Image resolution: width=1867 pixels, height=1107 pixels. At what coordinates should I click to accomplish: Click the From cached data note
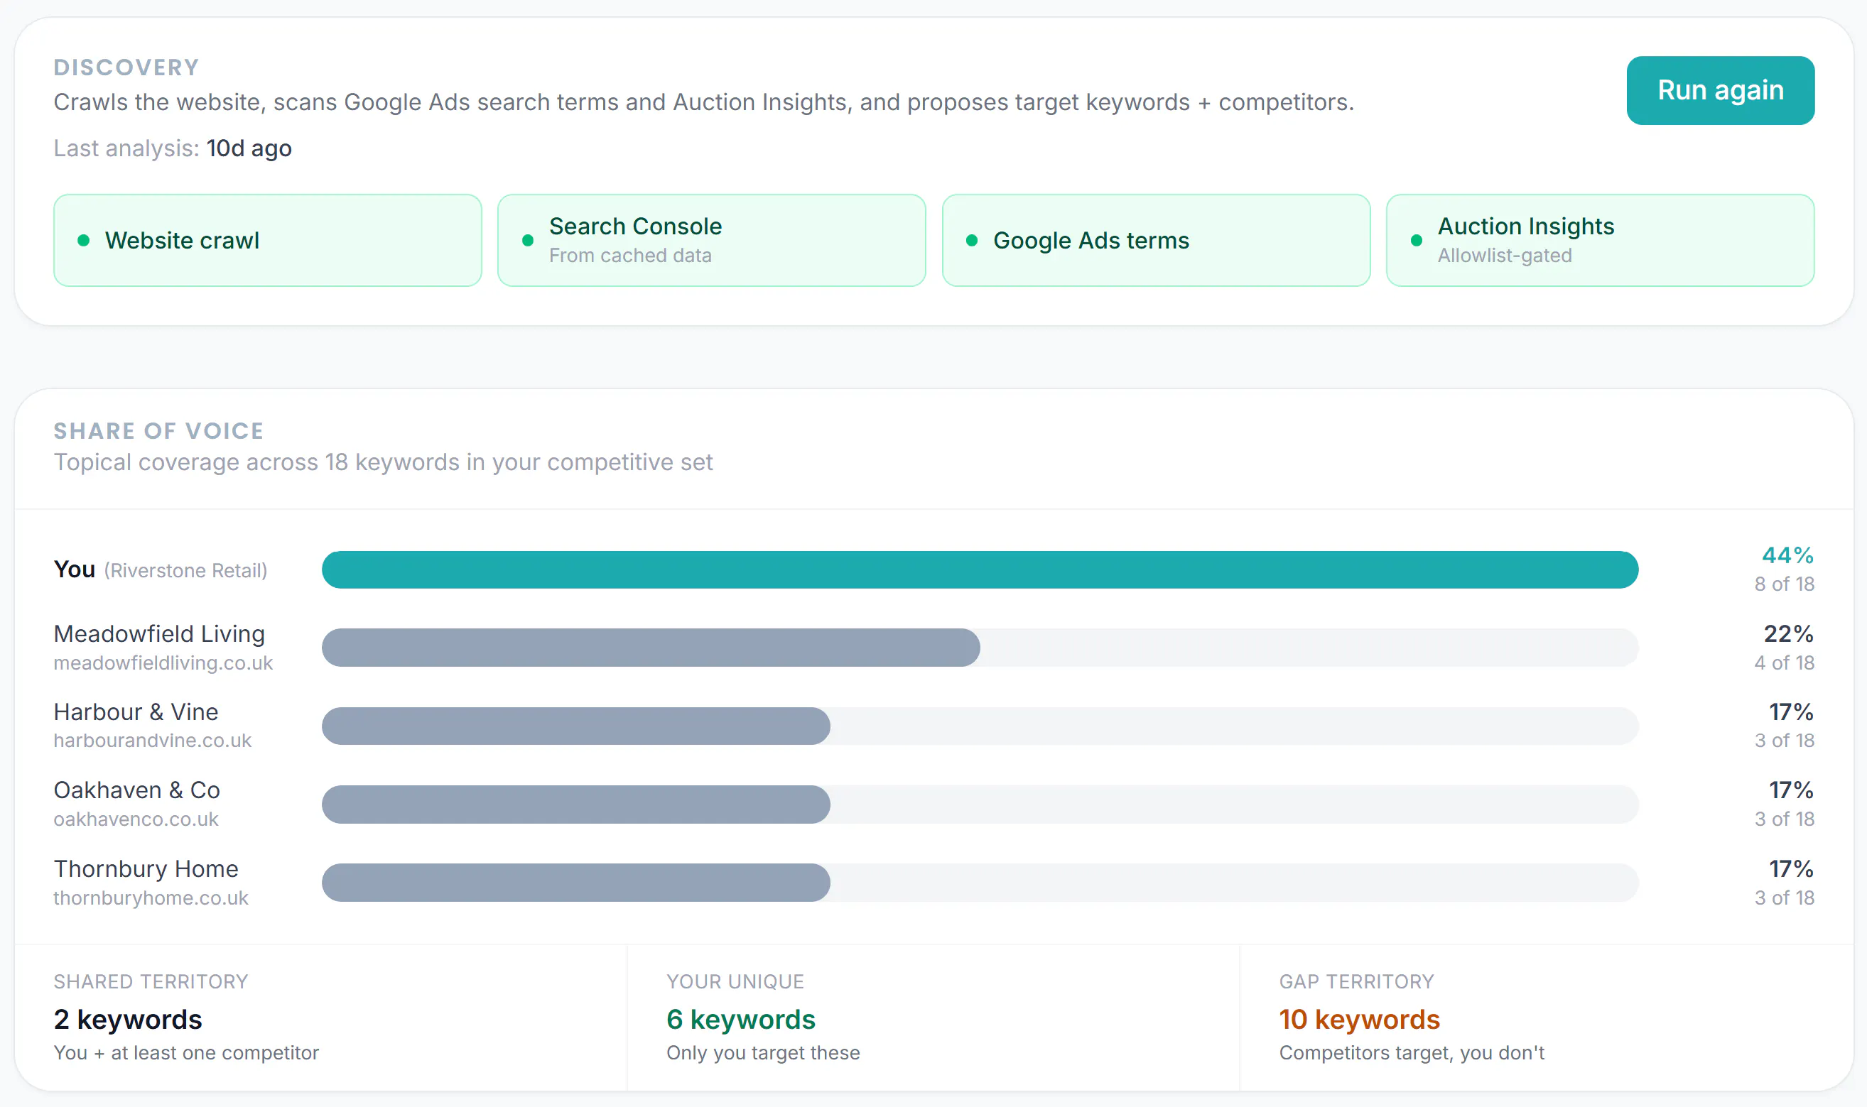click(630, 255)
